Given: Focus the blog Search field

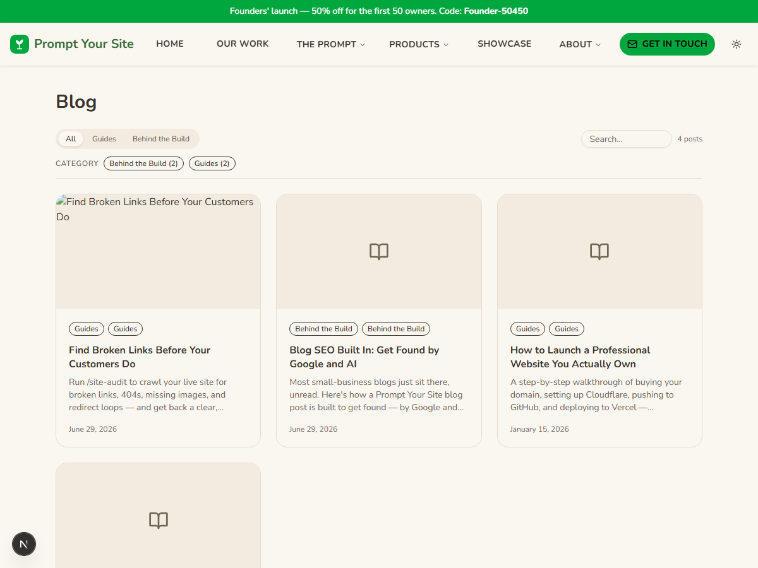Looking at the screenshot, I should click(x=626, y=139).
